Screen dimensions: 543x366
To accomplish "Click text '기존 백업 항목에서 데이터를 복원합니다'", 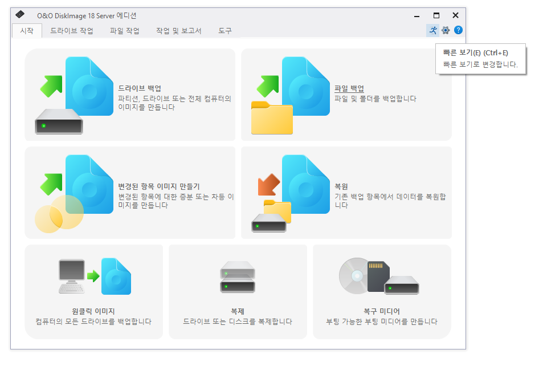I will click(390, 201).
